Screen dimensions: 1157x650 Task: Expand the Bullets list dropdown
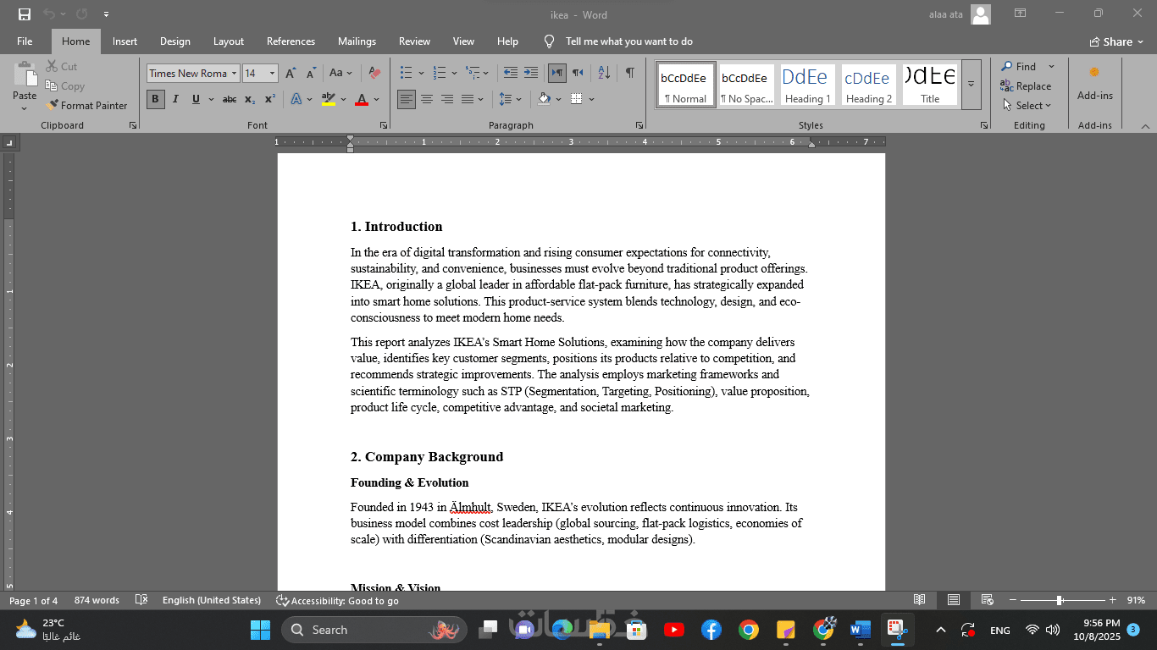[421, 74]
